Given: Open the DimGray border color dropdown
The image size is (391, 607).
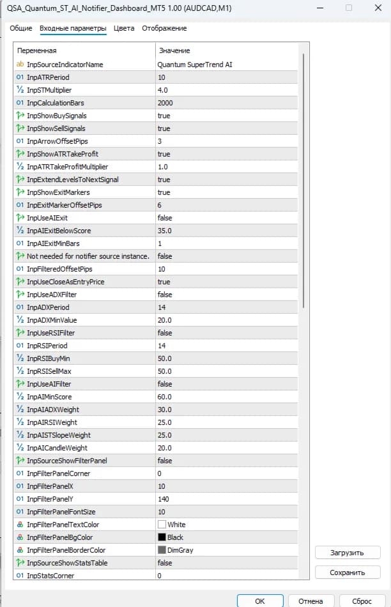Looking at the screenshot, I should tap(226, 549).
